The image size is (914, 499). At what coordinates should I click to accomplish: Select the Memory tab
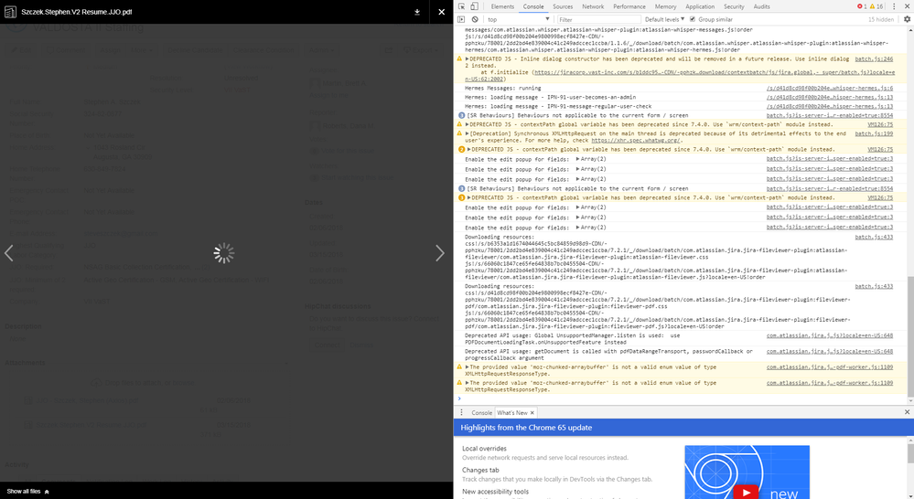tap(665, 6)
